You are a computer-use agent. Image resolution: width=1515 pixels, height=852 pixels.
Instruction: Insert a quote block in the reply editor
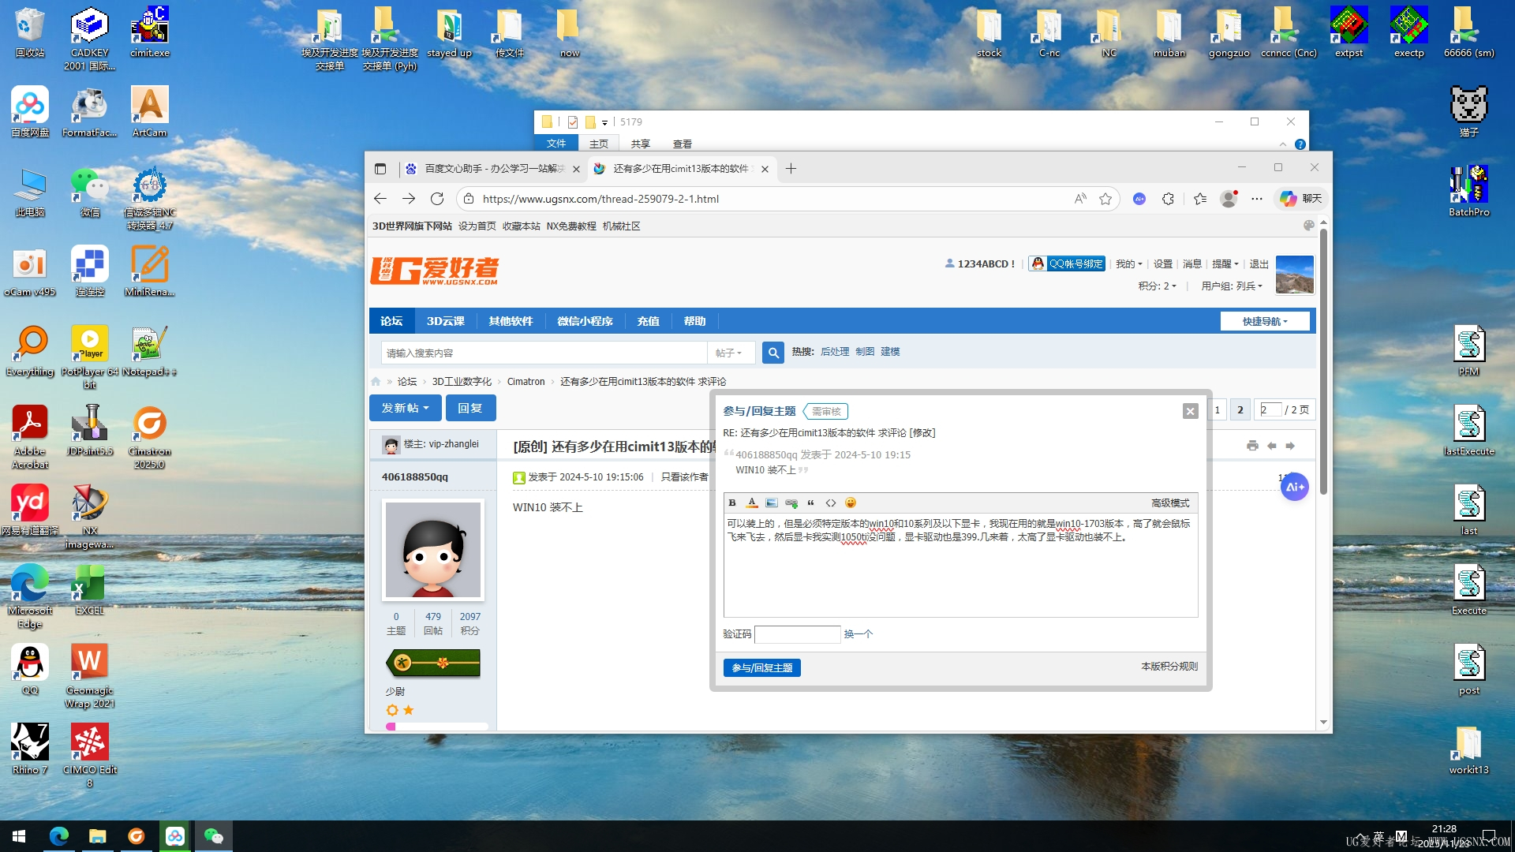[810, 503]
